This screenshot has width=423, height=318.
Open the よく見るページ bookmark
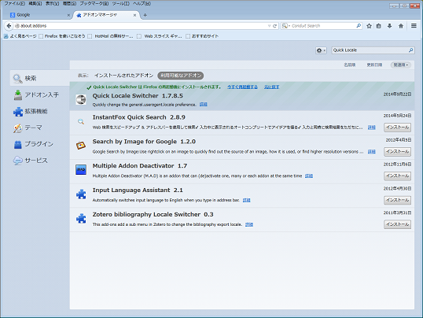(20, 36)
